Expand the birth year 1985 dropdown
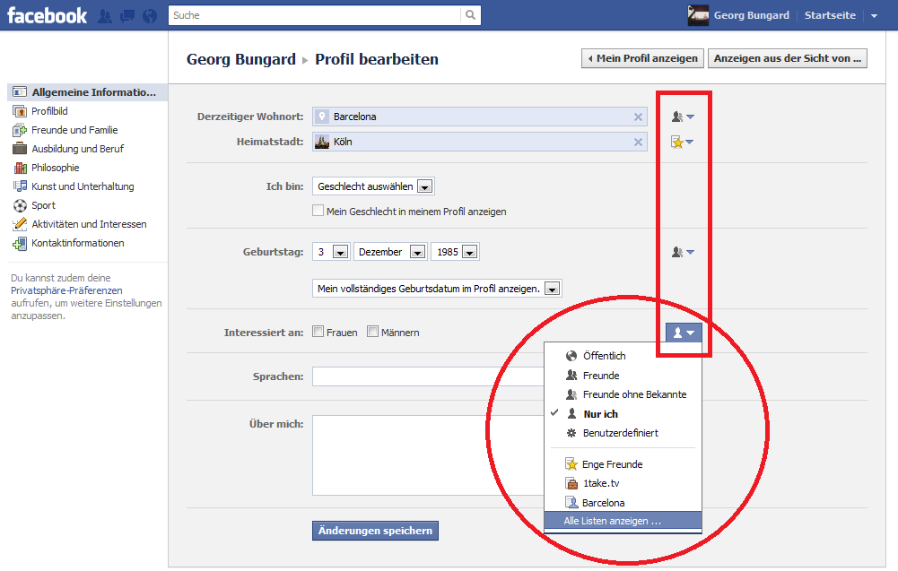Image resolution: width=898 pixels, height=571 pixels. click(455, 252)
